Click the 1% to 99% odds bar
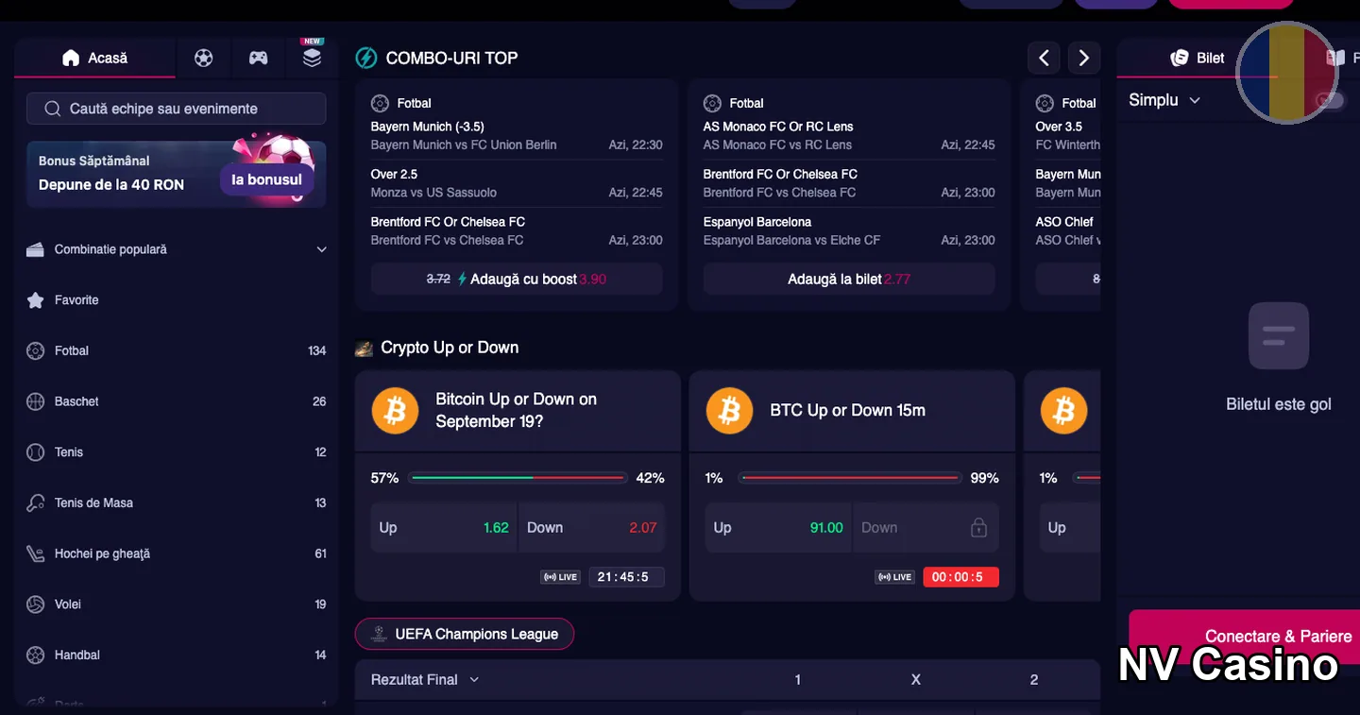This screenshot has height=715, width=1360. click(849, 478)
